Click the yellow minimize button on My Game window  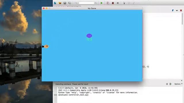click(x=47, y=8)
